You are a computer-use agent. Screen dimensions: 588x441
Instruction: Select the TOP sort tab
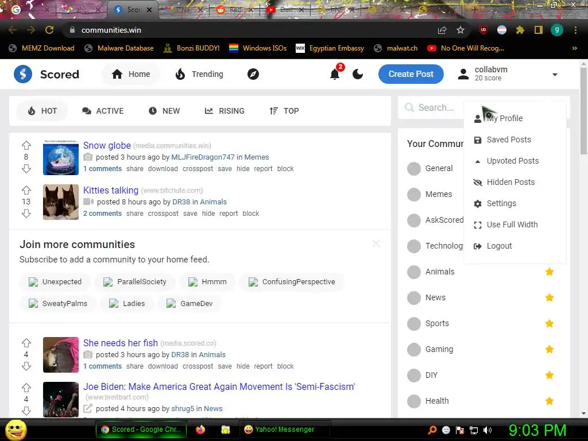[284, 111]
